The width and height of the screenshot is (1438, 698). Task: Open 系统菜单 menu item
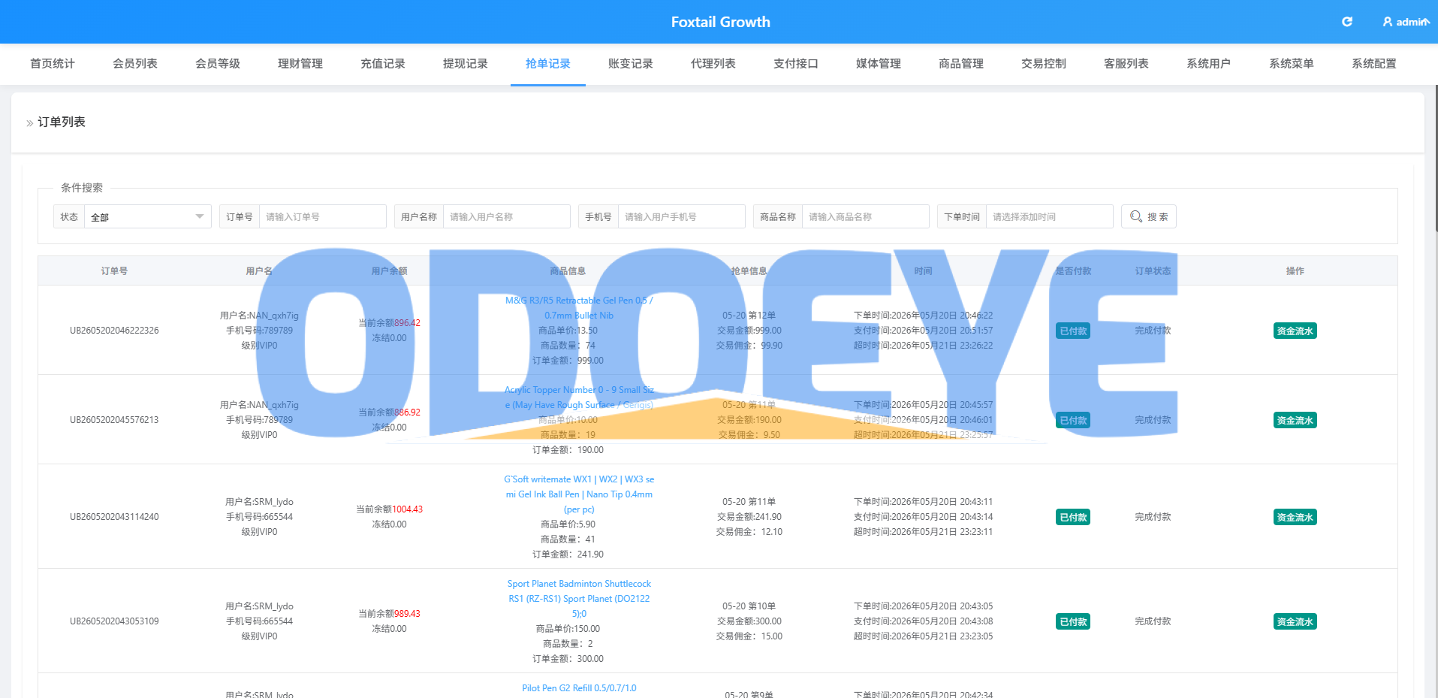(1292, 64)
